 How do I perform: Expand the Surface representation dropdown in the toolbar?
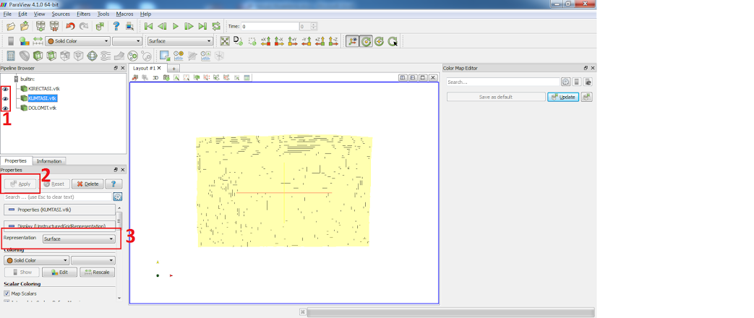[180, 41]
